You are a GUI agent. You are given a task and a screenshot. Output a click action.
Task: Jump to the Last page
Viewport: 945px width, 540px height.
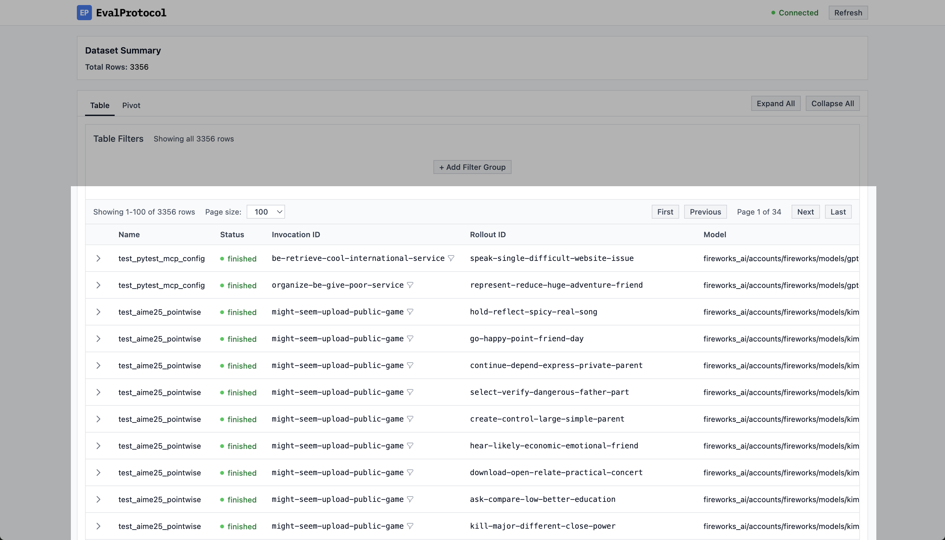tap(838, 212)
